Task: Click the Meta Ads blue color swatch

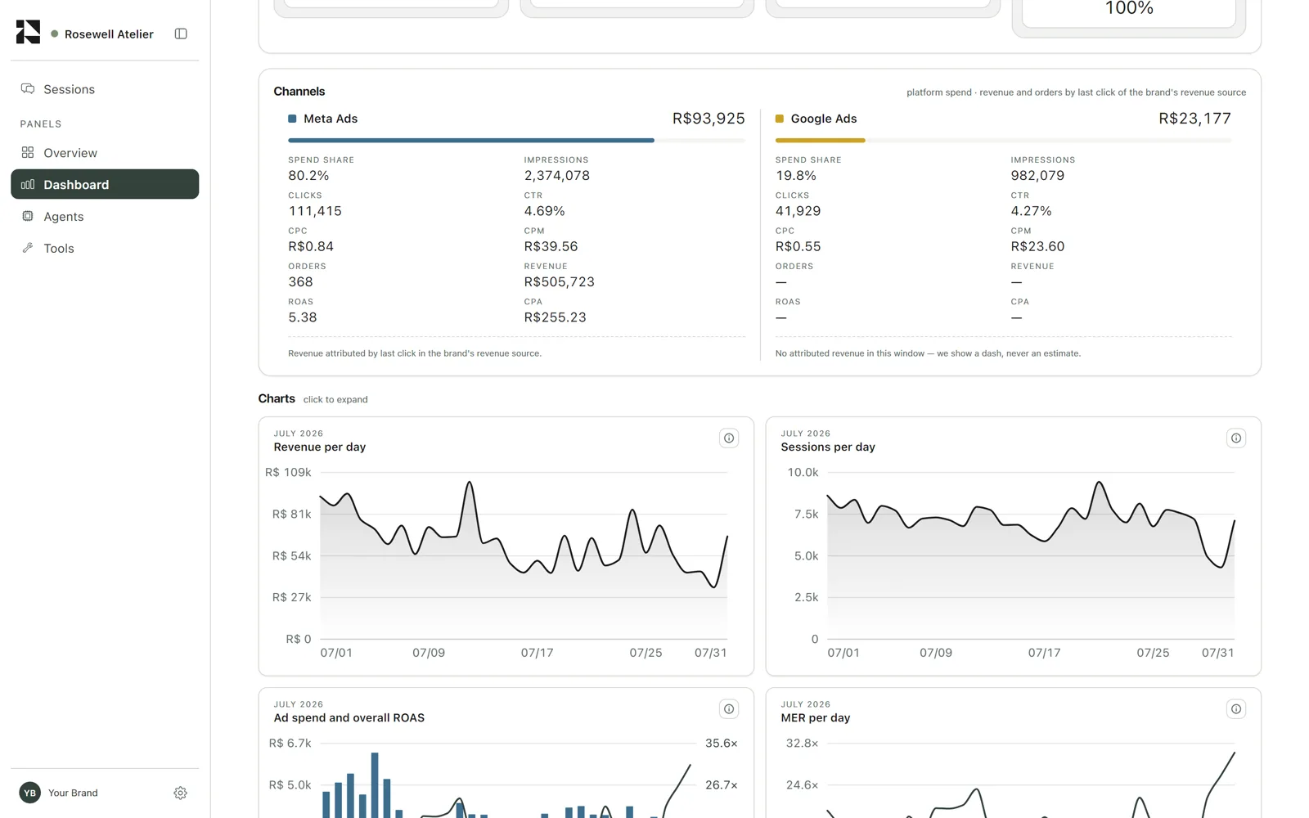Action: pos(292,119)
